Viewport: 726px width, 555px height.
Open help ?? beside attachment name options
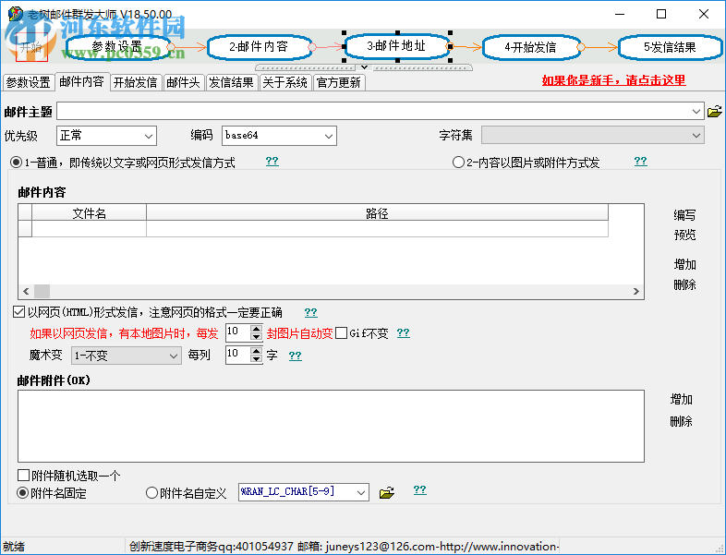point(419,489)
